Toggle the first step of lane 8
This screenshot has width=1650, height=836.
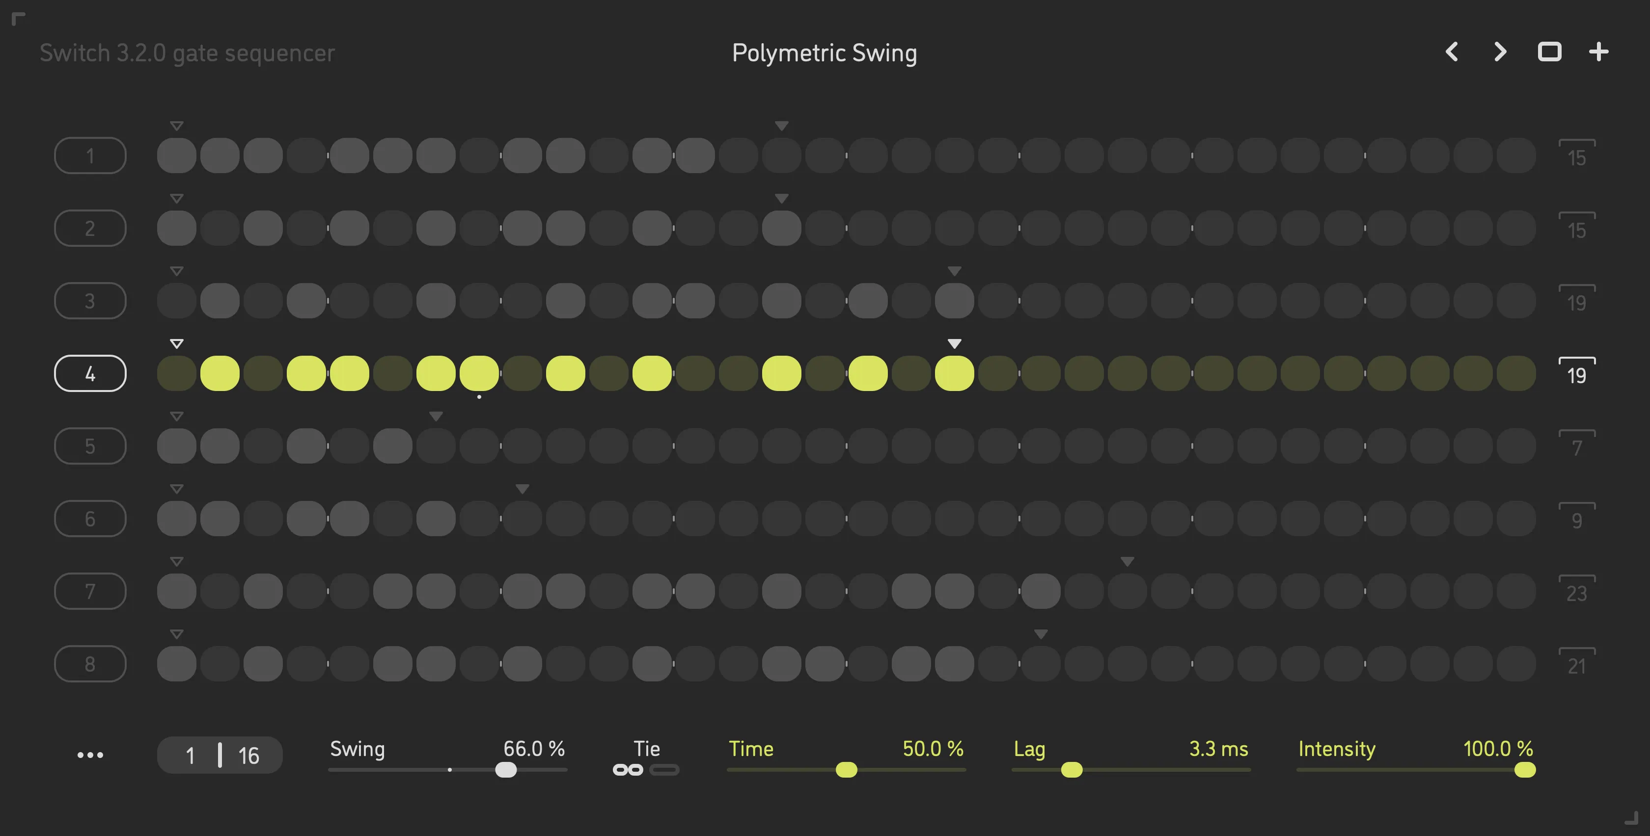pos(177,664)
